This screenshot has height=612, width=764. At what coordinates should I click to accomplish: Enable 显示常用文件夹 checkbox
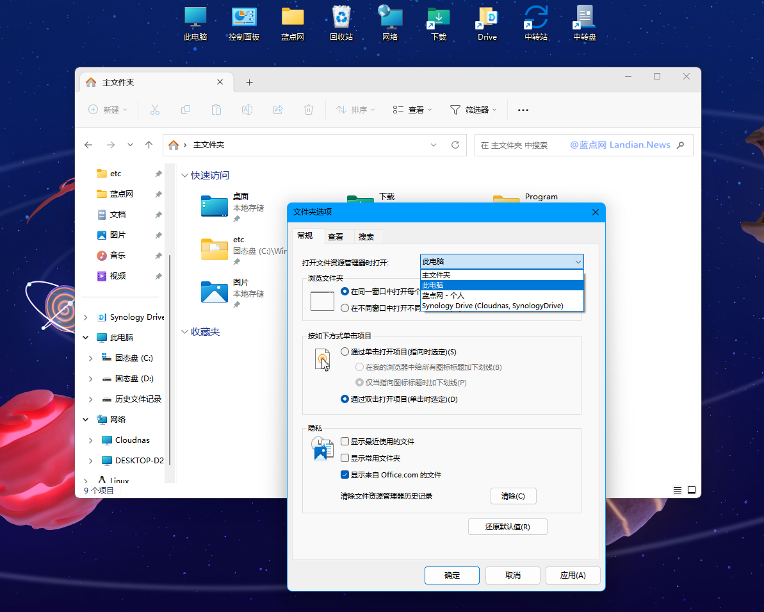click(345, 458)
